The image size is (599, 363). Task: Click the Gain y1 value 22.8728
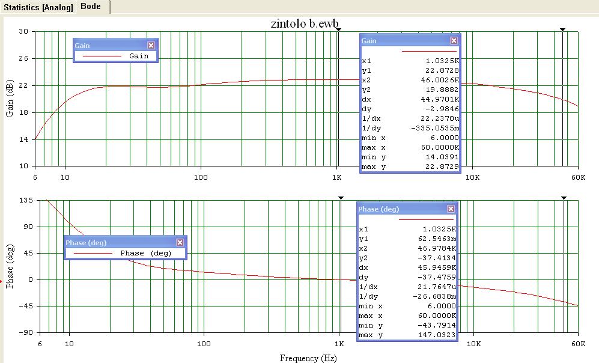pos(442,70)
